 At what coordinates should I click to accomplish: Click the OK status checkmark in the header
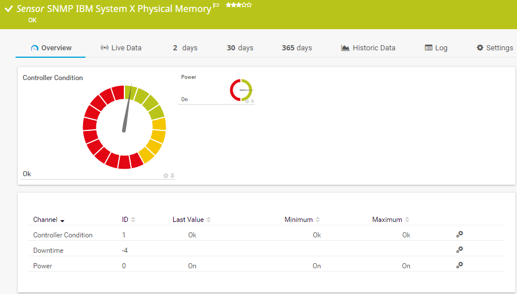tap(9, 9)
